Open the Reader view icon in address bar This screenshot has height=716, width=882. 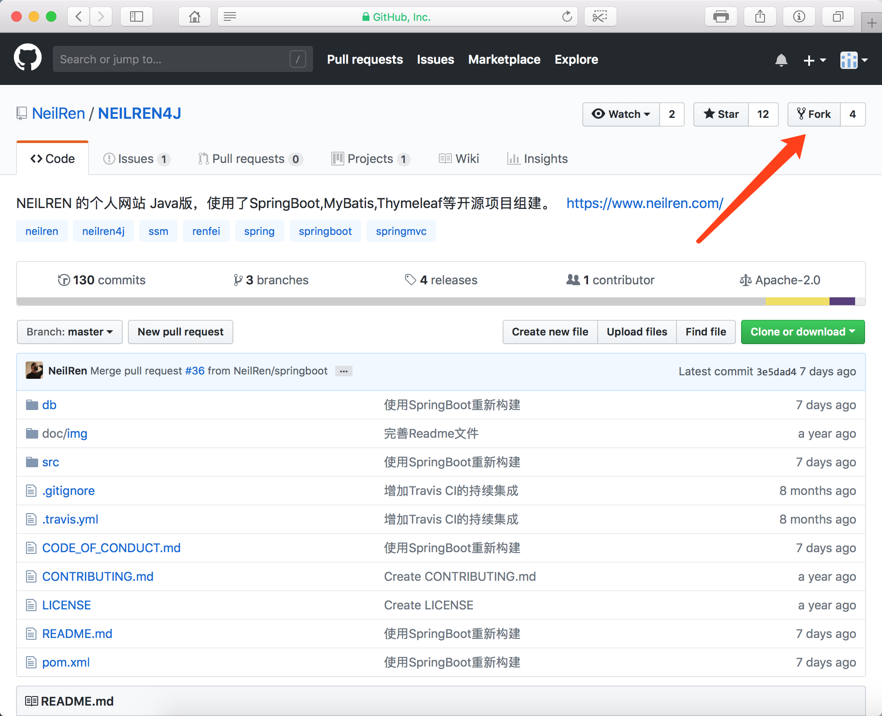tap(230, 17)
